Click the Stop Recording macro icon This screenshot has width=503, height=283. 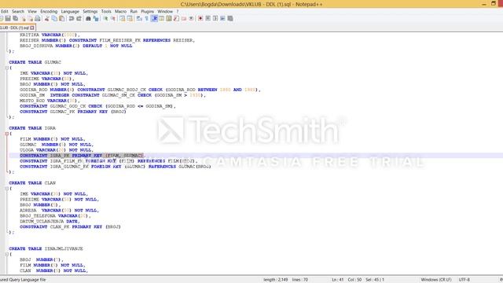pos(207,19)
